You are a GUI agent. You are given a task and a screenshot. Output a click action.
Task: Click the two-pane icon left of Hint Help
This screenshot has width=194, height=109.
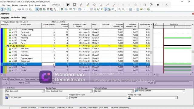coord(138,9)
